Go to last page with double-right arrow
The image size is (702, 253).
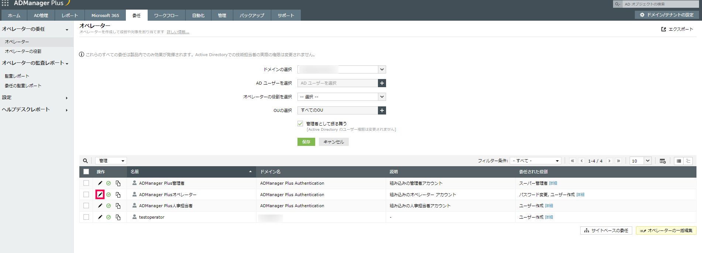pos(619,161)
